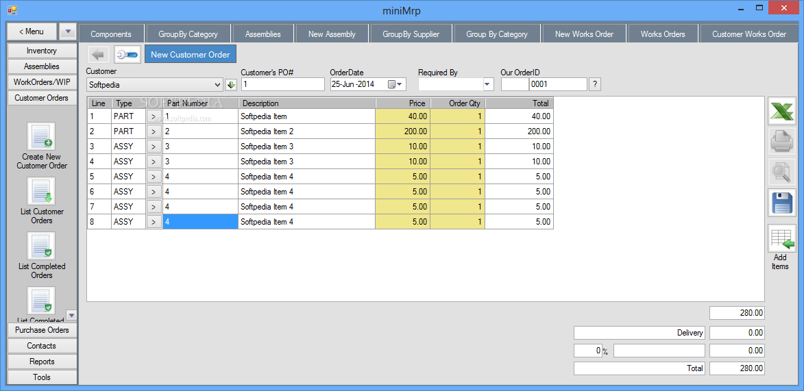Click the New Customer Order button
804x391 pixels.
[x=191, y=54]
